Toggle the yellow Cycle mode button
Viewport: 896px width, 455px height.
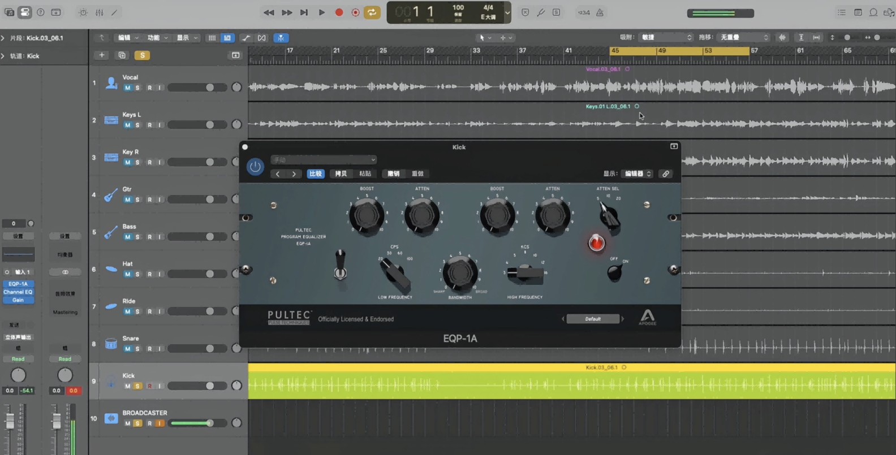[x=372, y=12]
